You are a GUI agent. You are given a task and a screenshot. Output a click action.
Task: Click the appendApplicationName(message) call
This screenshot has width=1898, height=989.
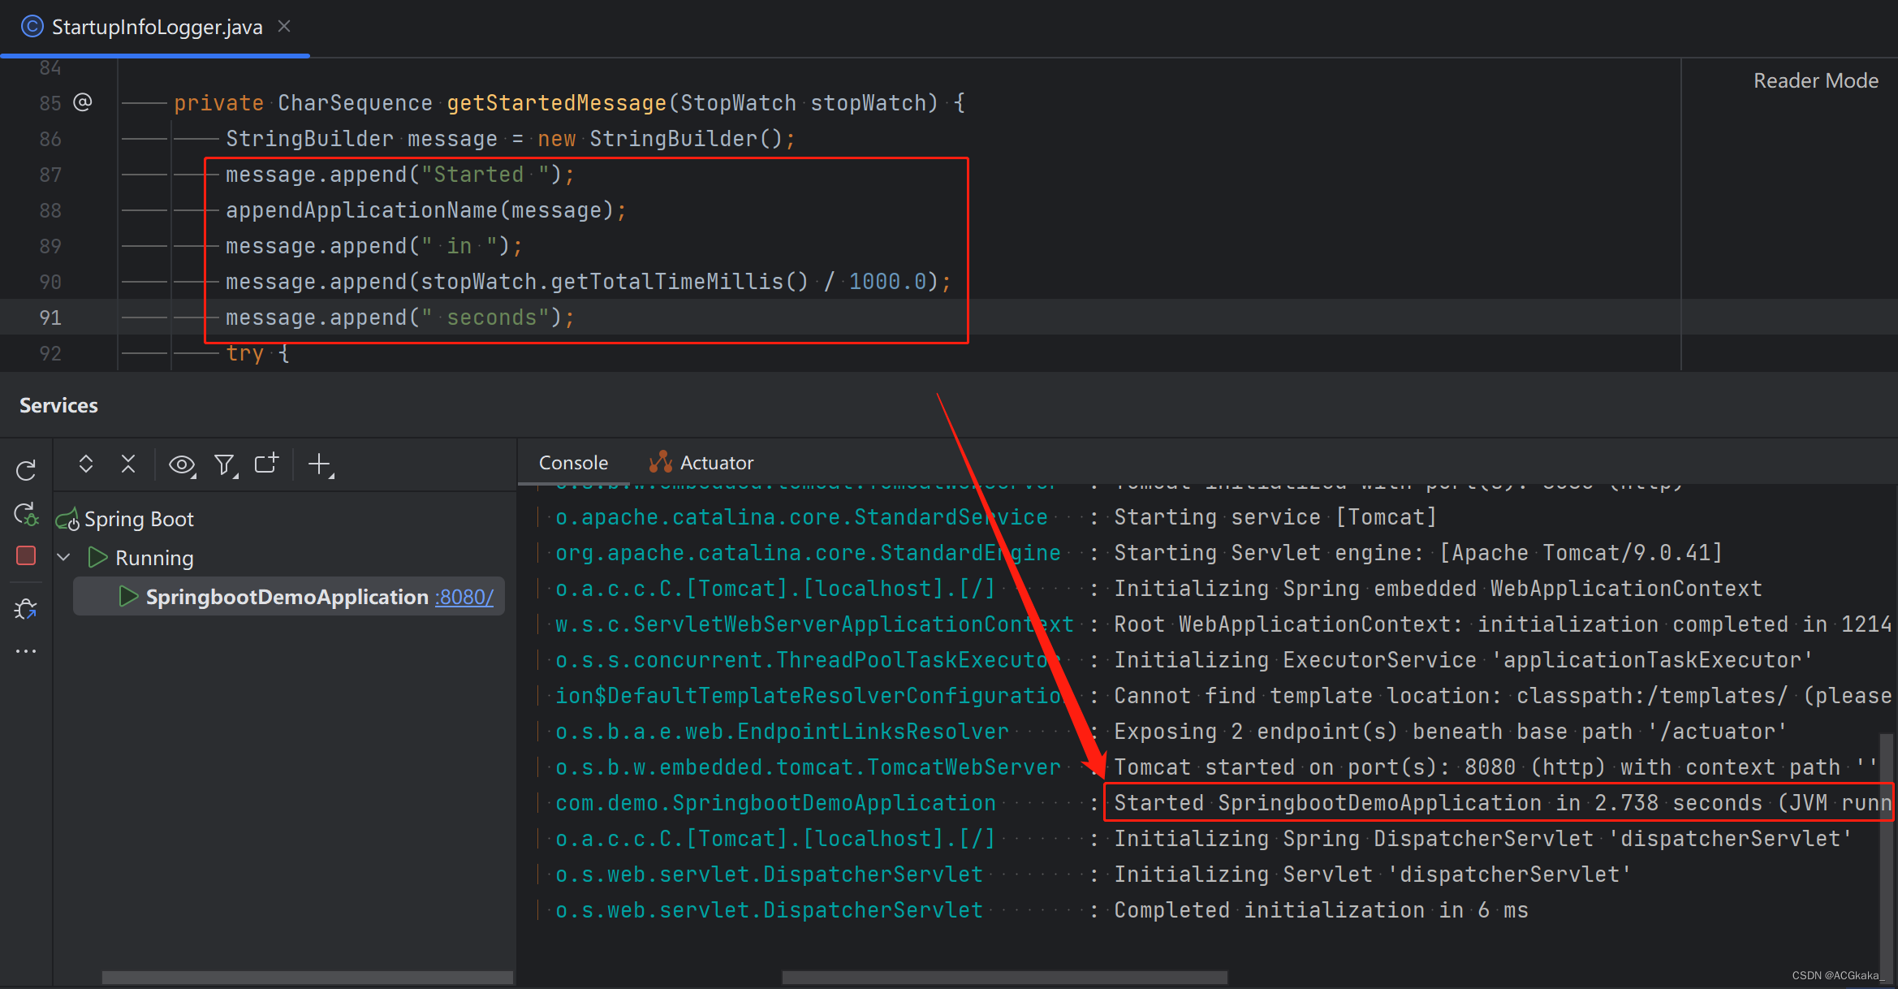420,210
